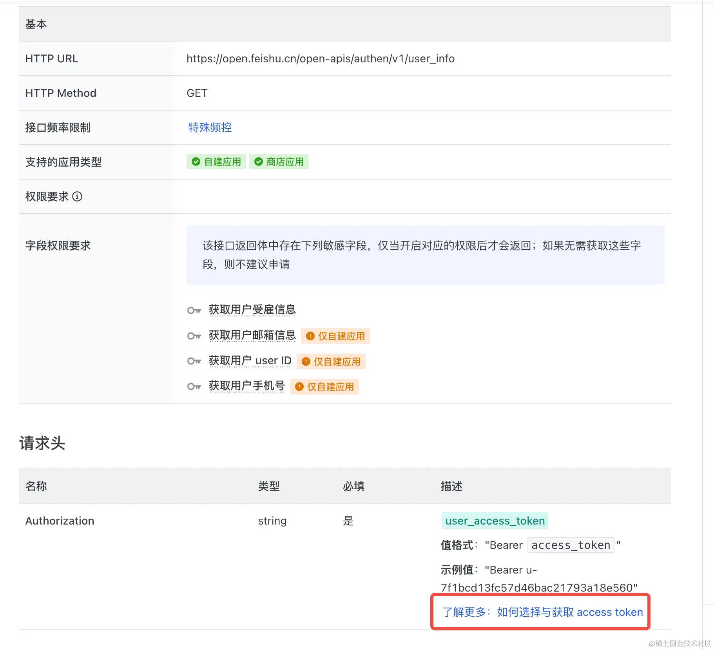Click the Authorization header name cell
This screenshot has width=714, height=650.
(x=60, y=521)
